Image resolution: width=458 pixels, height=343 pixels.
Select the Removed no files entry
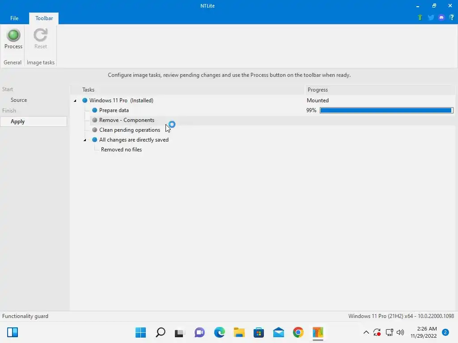121,150
